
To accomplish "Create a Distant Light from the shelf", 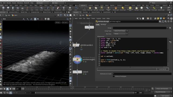I will point(123,8).
